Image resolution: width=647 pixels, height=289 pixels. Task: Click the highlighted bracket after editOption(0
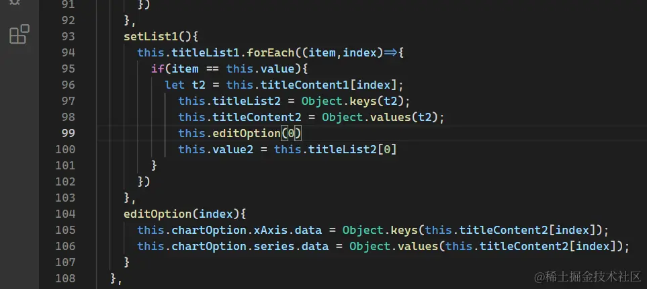coord(298,133)
